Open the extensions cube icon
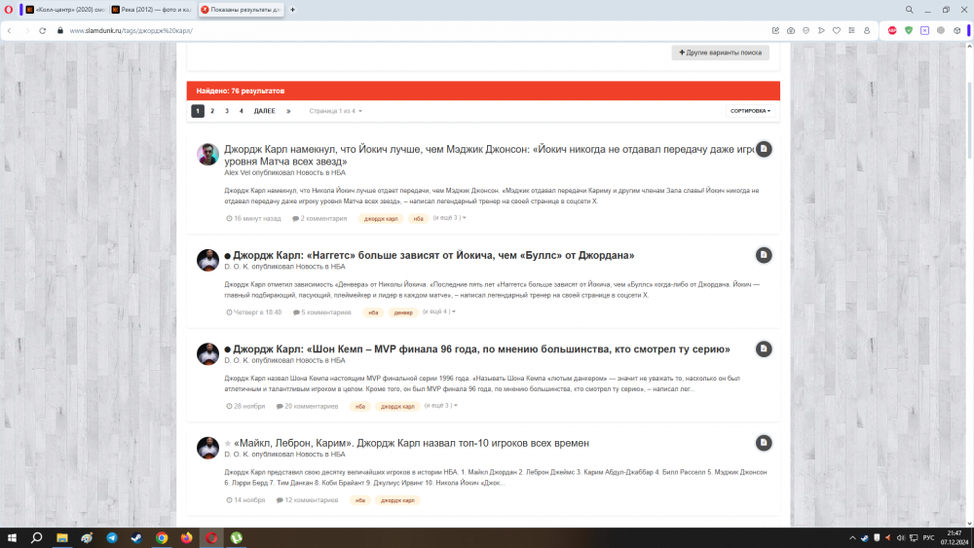The image size is (974, 548). [x=957, y=30]
